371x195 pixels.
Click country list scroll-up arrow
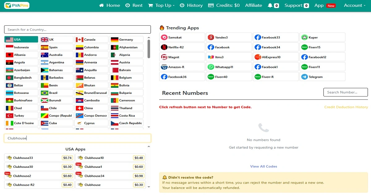[x=149, y=38]
